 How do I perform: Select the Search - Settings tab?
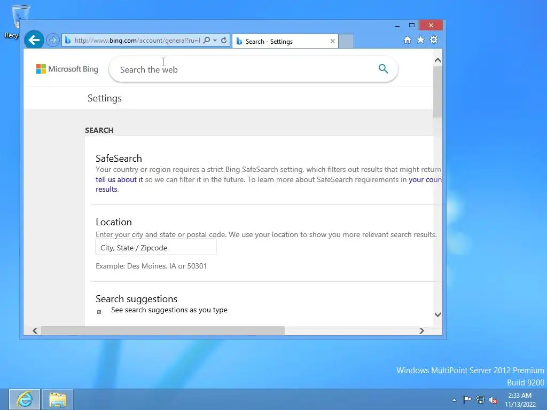click(285, 41)
